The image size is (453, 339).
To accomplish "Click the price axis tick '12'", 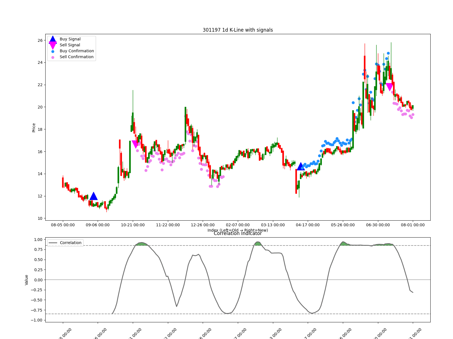I will [40, 196].
